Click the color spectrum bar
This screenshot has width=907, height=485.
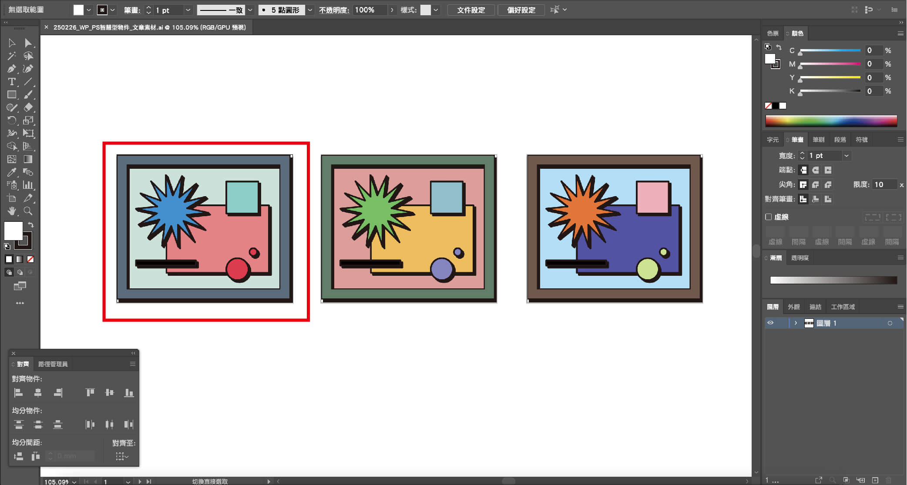[x=831, y=120]
